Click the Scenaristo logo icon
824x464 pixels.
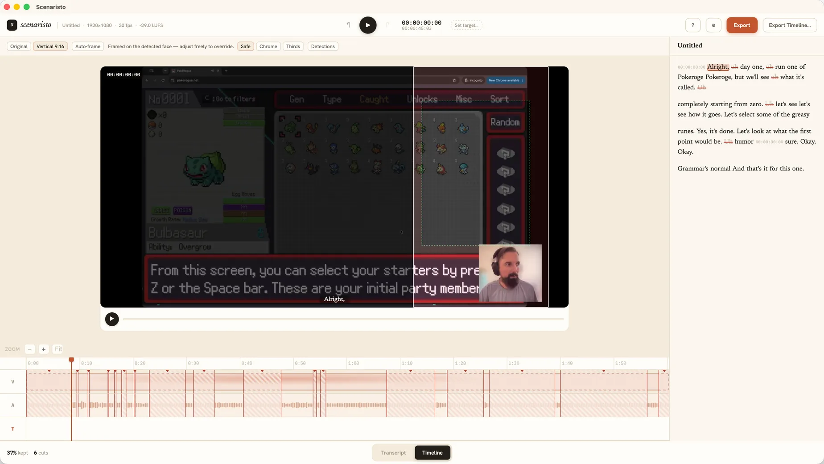tap(12, 25)
